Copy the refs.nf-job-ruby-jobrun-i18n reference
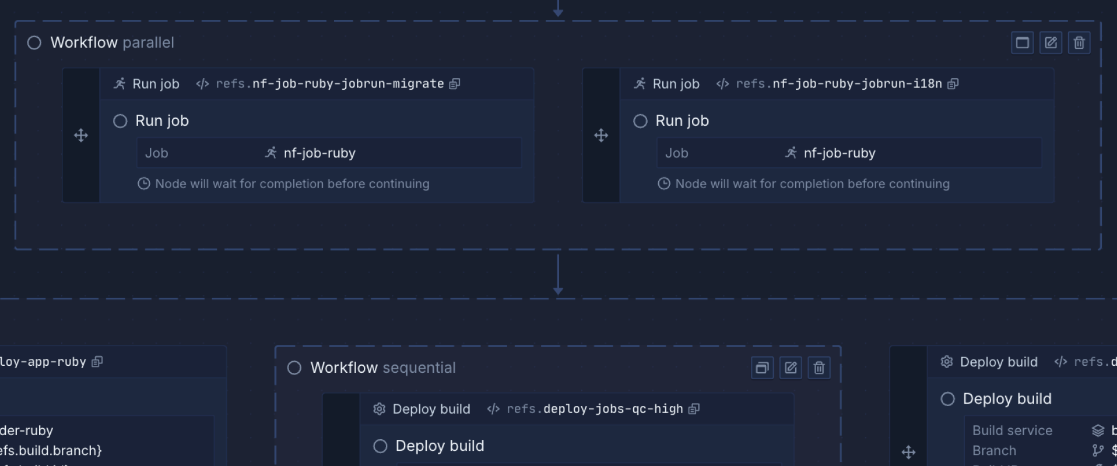1117x466 pixels. click(953, 84)
